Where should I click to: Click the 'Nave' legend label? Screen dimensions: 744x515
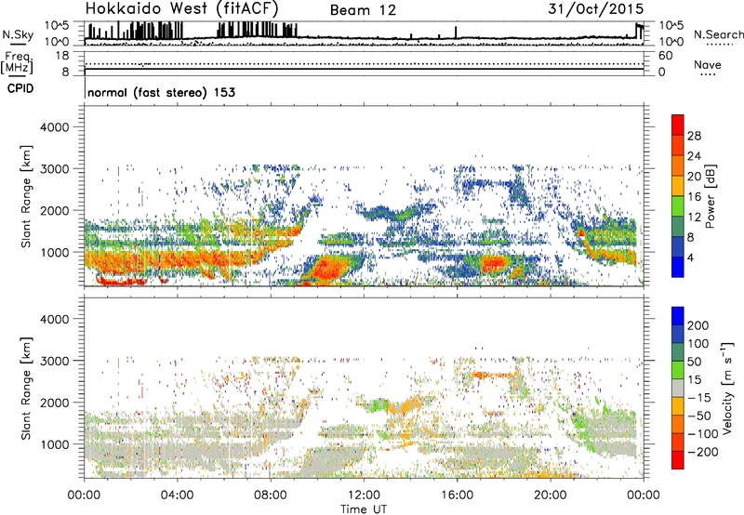click(x=708, y=64)
